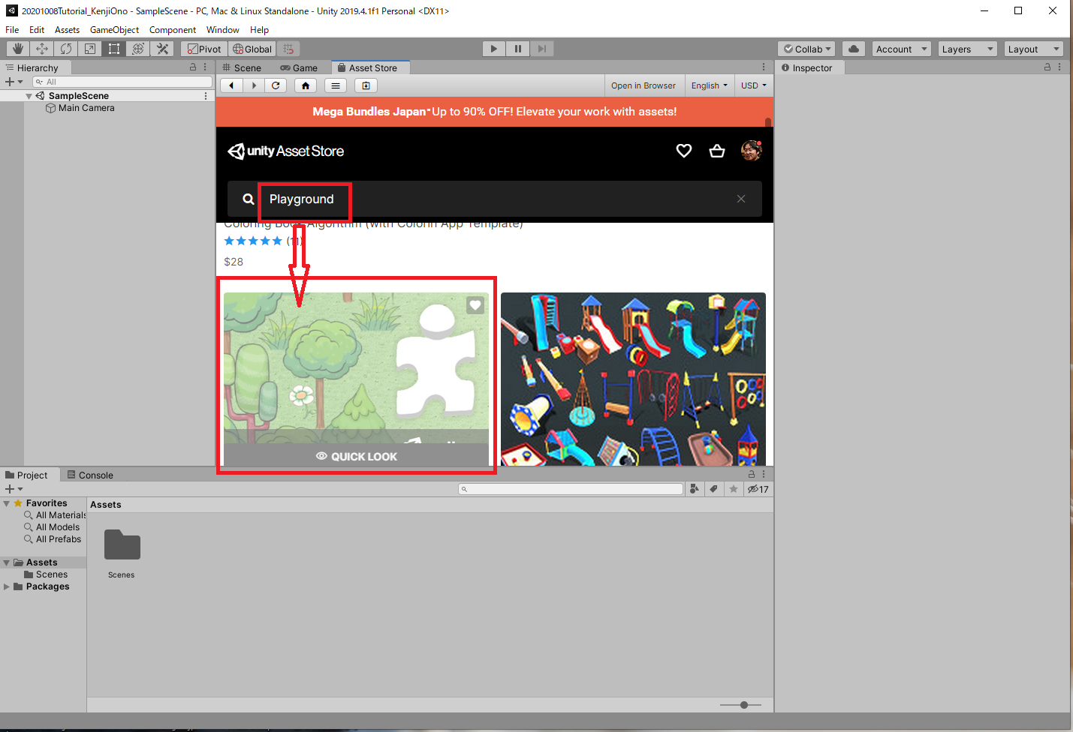Open the Layout dropdown
Image resolution: width=1073 pixels, height=732 pixels.
[x=1034, y=49]
